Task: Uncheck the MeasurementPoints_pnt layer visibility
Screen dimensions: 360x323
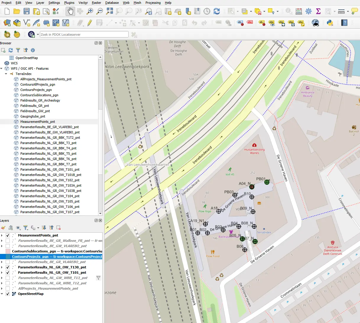Action: pos(8,235)
